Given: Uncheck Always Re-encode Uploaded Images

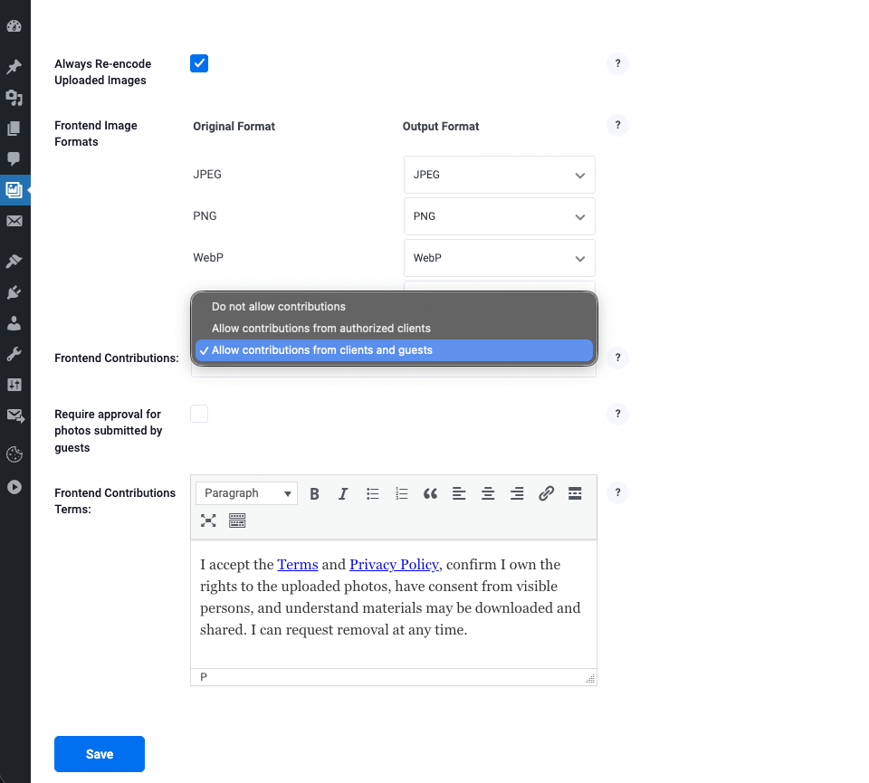Looking at the screenshot, I should tap(199, 63).
